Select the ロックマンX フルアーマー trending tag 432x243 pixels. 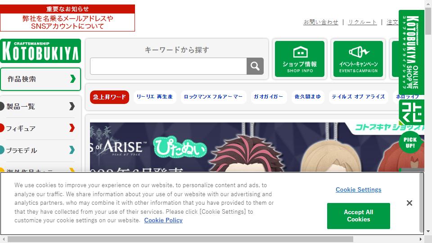point(213,97)
